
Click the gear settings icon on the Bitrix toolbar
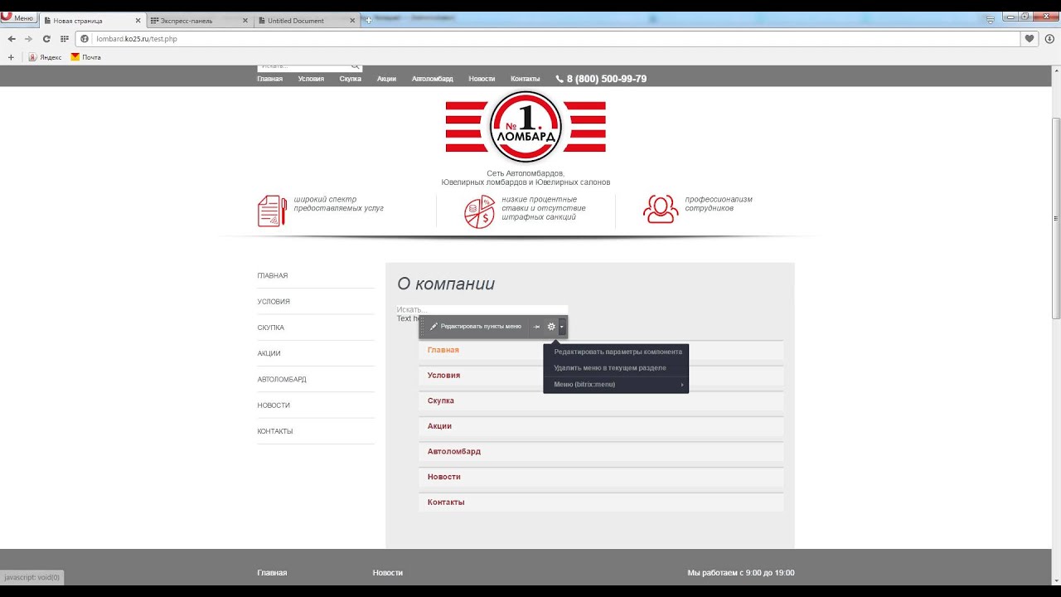(551, 327)
